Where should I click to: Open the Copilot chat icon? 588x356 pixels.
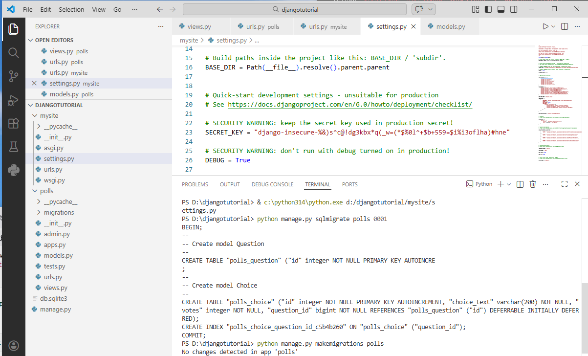[x=419, y=9]
